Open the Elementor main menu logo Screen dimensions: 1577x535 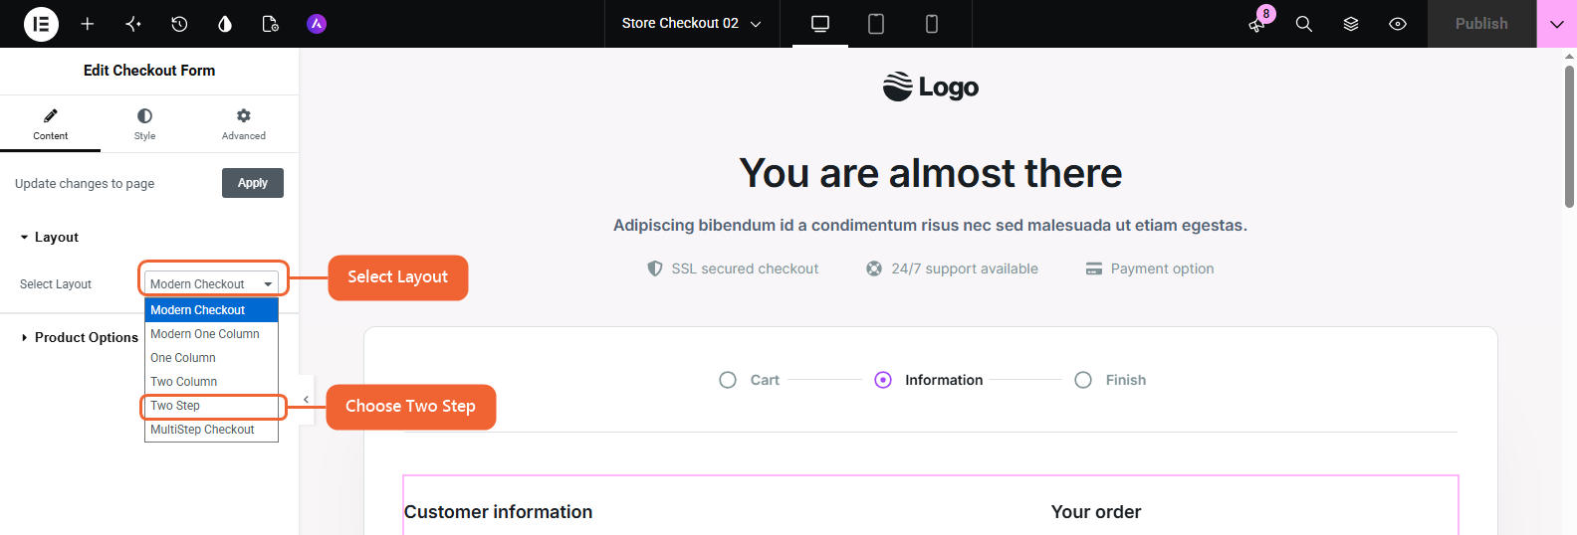click(41, 24)
